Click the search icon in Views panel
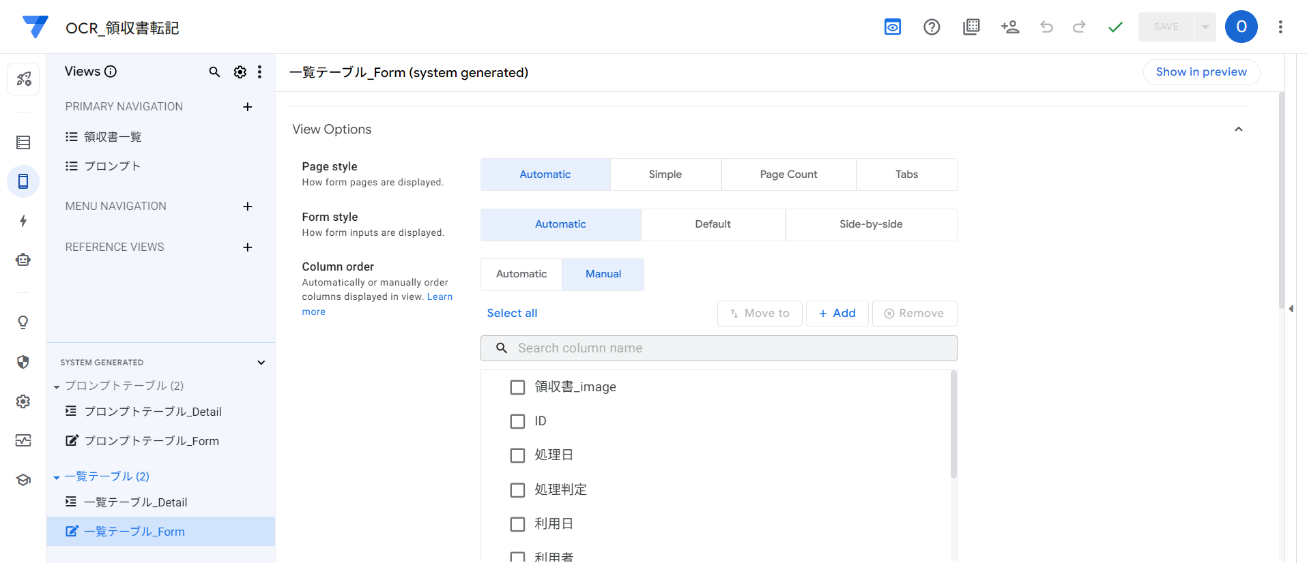 214,72
